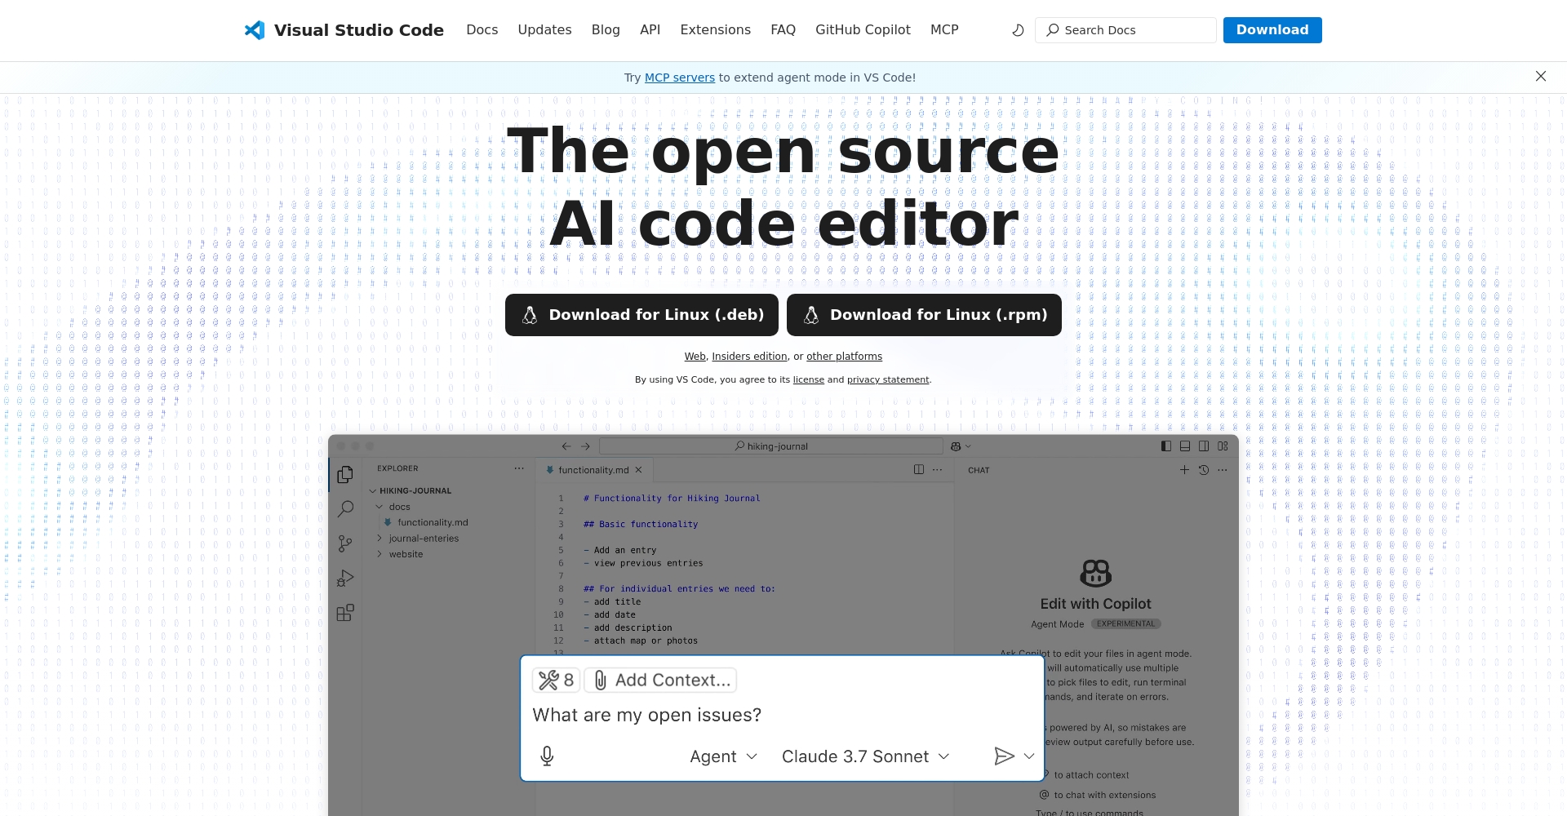The width and height of the screenshot is (1567, 816).
Task: Toggle secondary side bar layout icon
Action: [x=1204, y=446]
